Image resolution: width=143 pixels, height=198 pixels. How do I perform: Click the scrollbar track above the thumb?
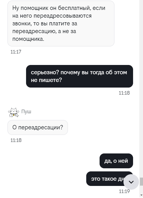[x=141, y=88]
